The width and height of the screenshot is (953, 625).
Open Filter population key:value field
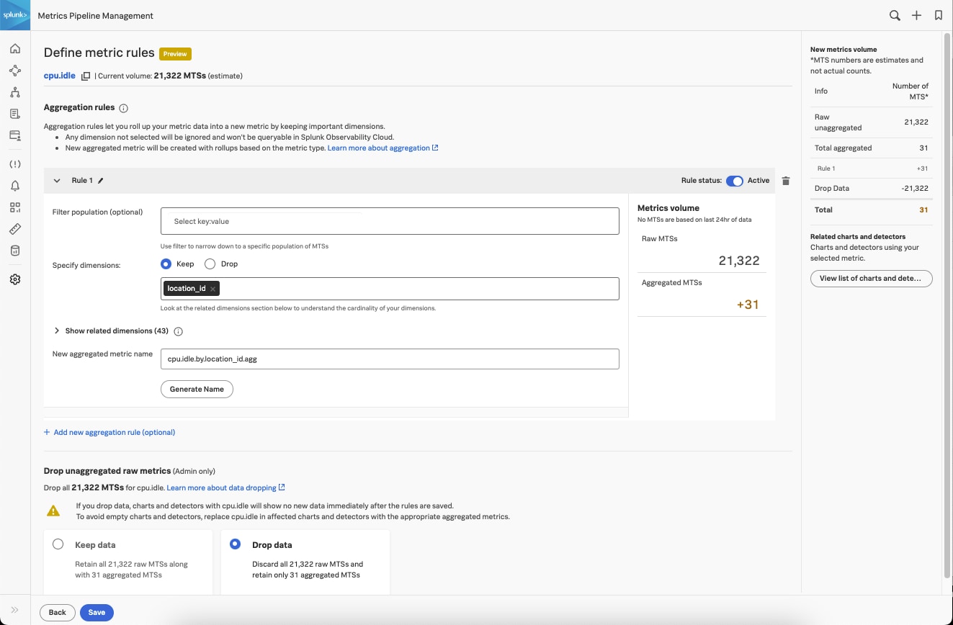390,221
